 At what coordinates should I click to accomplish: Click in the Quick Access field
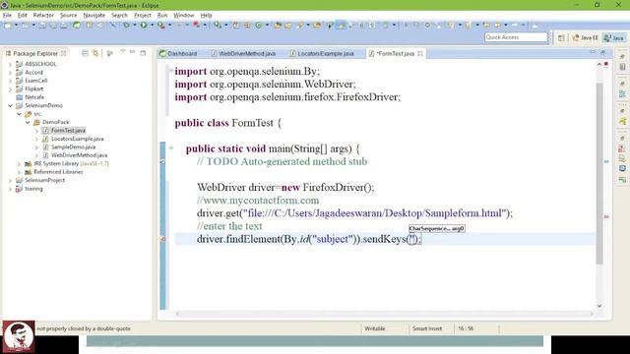pyautogui.click(x=516, y=37)
